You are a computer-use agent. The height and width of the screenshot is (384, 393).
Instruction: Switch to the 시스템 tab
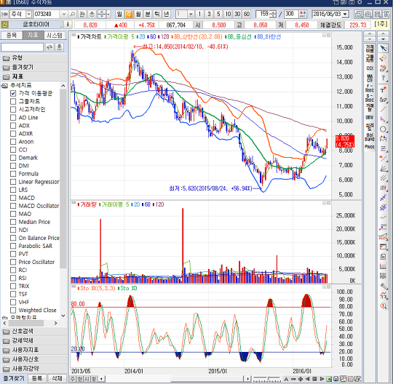(55, 35)
